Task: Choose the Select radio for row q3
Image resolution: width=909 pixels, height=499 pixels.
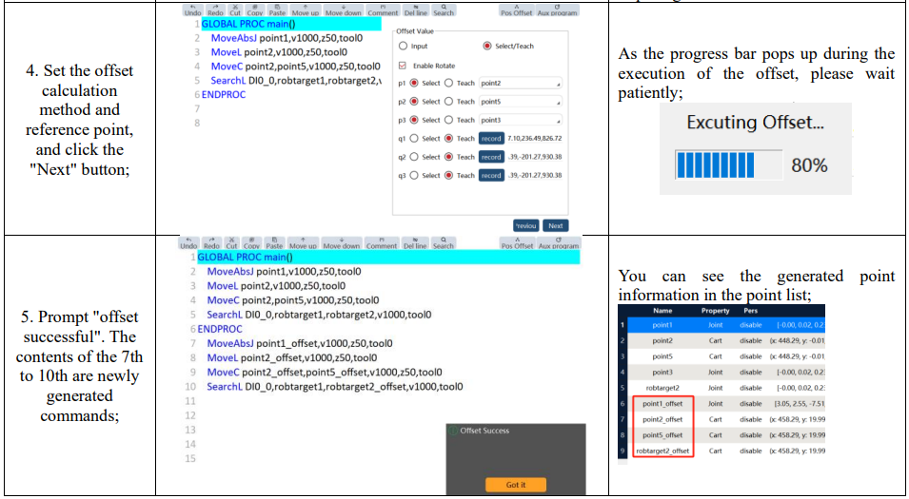Action: pos(414,175)
